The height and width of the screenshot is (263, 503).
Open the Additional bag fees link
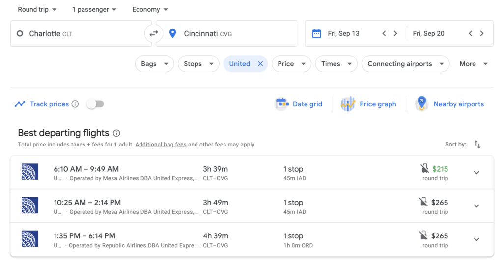click(161, 145)
